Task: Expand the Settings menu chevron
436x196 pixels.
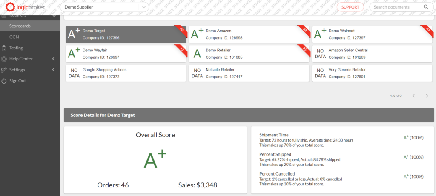Action: [x=54, y=70]
